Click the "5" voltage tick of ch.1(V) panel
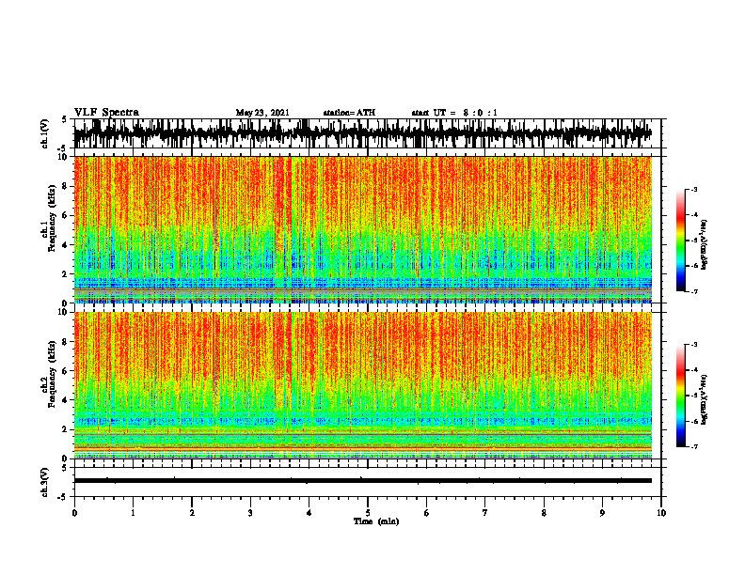Viewport: 745px width, 575px height. tap(66, 119)
